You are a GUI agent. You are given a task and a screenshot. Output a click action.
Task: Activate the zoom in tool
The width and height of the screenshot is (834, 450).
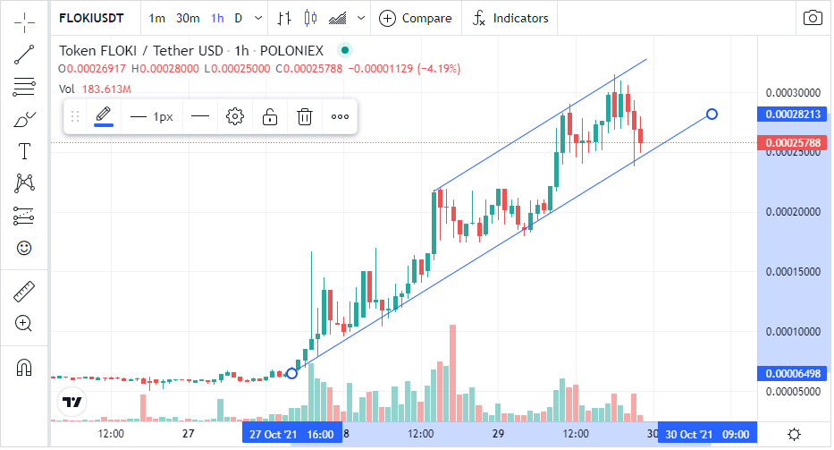tap(24, 323)
